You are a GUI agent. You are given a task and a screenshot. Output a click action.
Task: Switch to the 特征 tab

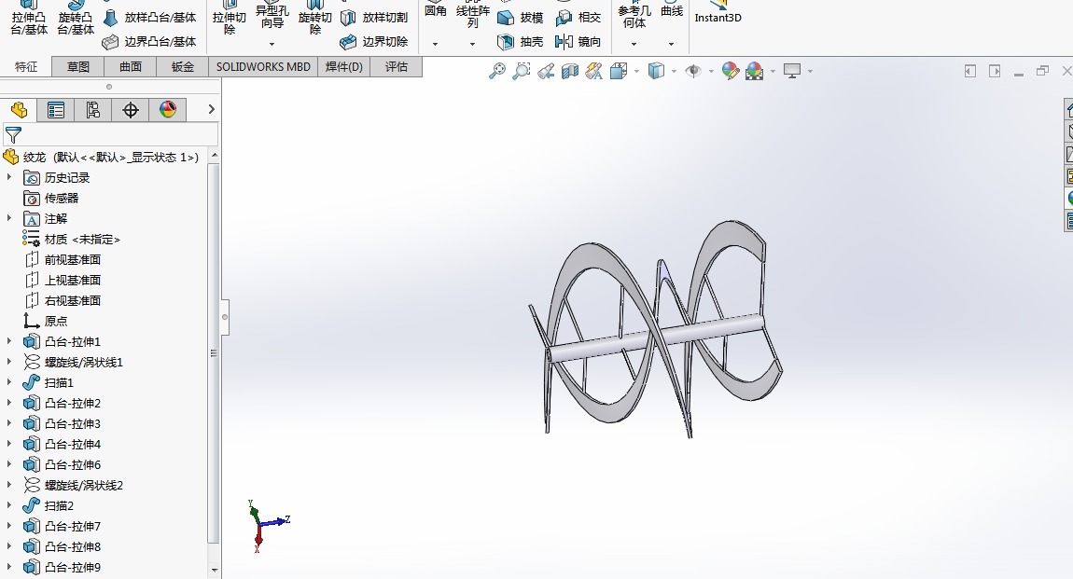[x=26, y=67]
